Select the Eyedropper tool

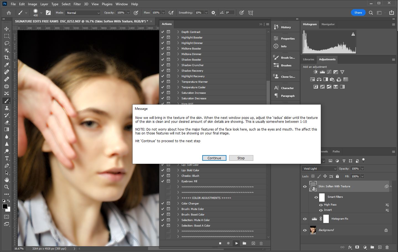tap(7, 65)
